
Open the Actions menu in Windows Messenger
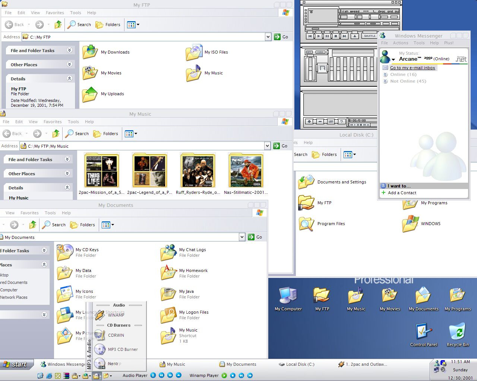tap(401, 43)
